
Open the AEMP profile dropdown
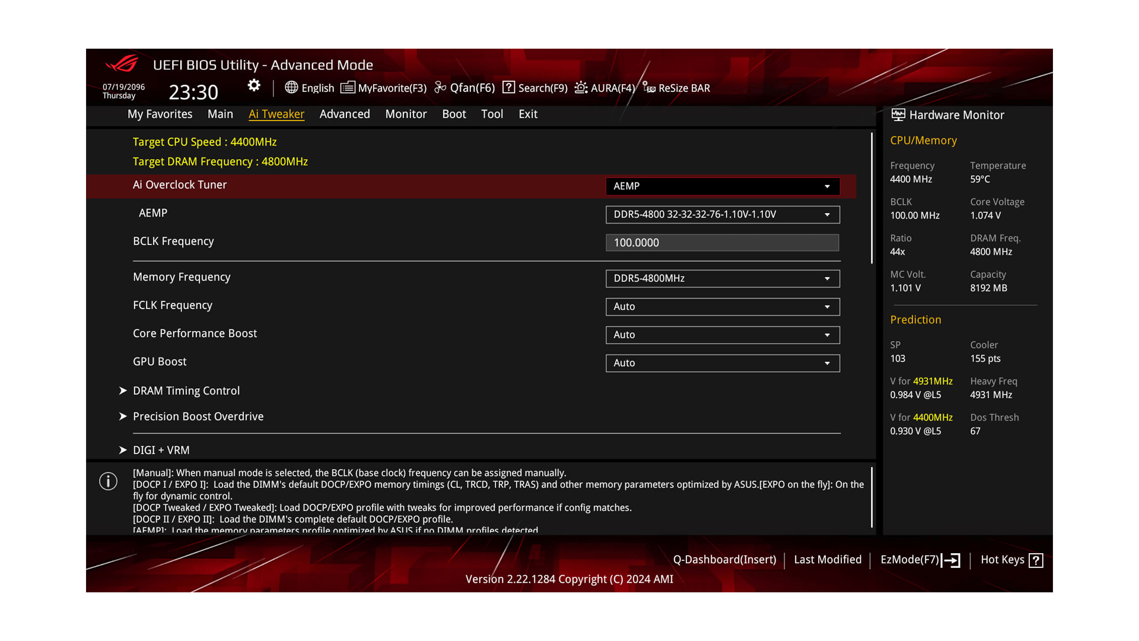[723, 214]
